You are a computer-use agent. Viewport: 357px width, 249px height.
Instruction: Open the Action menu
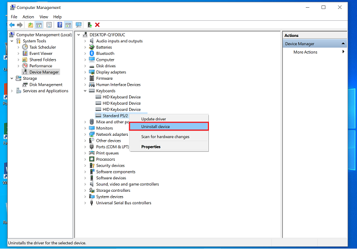[28, 17]
